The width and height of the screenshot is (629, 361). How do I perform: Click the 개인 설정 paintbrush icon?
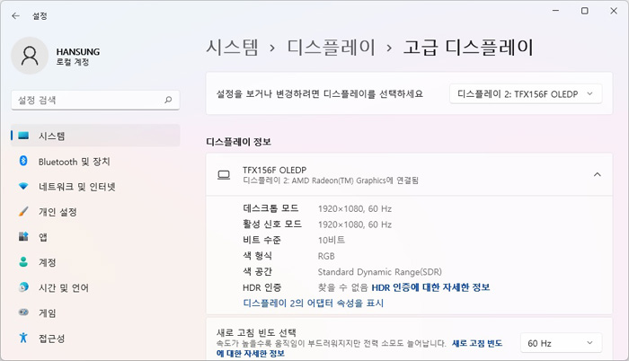tap(23, 211)
